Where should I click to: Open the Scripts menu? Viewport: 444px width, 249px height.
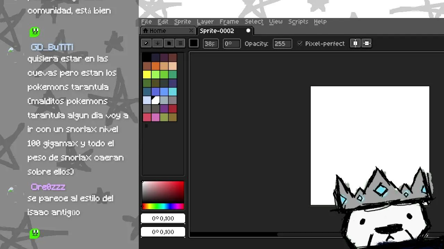coord(298,21)
